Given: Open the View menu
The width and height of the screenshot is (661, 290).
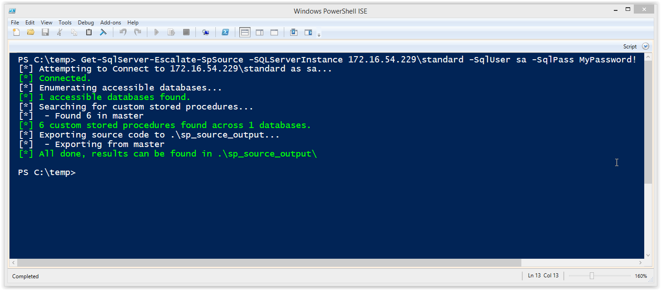Looking at the screenshot, I should pos(47,23).
